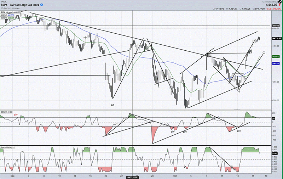Click the 4350 price axis label
This screenshot has height=179, width=283.
[276, 82]
